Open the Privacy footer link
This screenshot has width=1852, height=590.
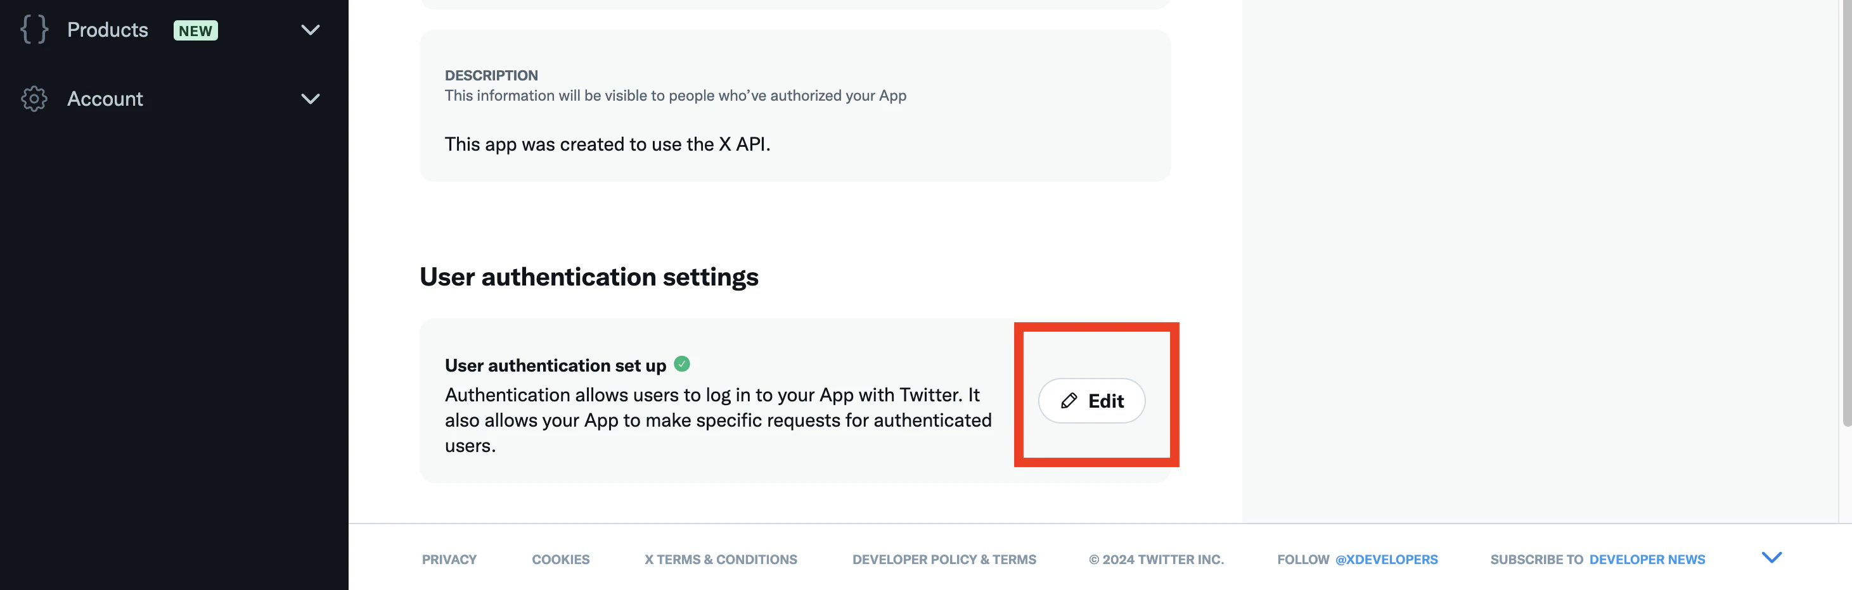coord(449,559)
